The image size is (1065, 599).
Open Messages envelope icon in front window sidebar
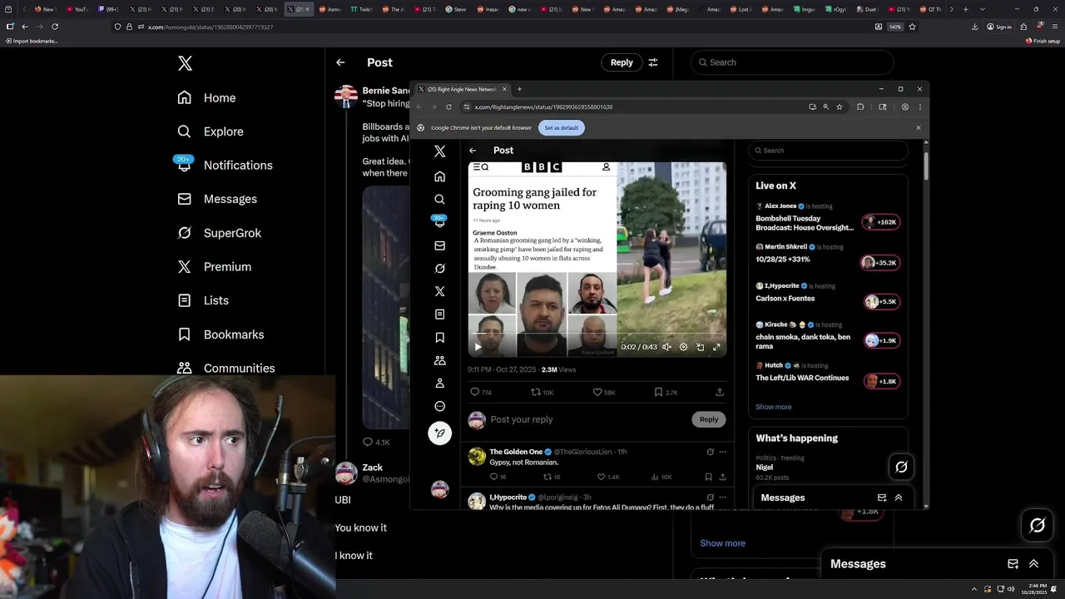click(439, 245)
